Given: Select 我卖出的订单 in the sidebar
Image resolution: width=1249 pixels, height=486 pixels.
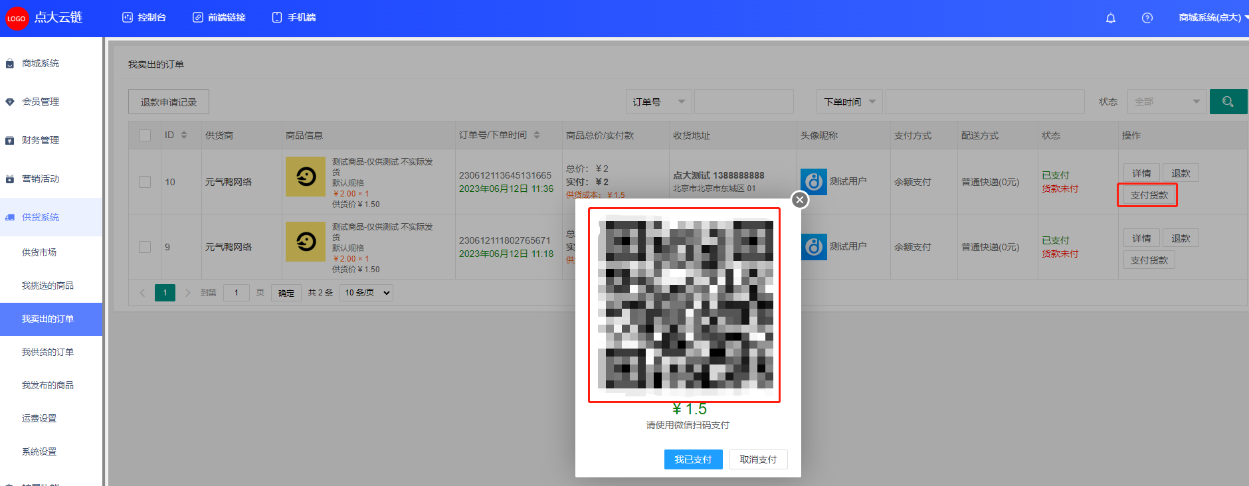Looking at the screenshot, I should [51, 319].
